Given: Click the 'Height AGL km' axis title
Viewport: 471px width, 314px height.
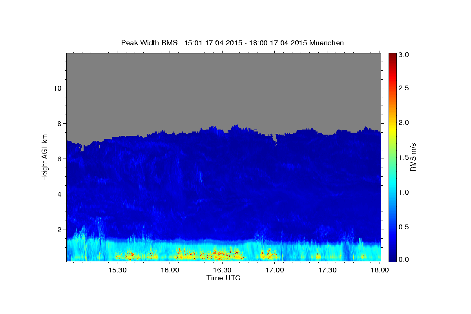Looking at the screenshot, I should 45,157.
